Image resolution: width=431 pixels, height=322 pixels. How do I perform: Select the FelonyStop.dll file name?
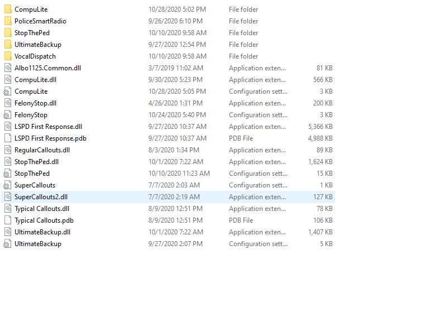pyautogui.click(x=36, y=103)
